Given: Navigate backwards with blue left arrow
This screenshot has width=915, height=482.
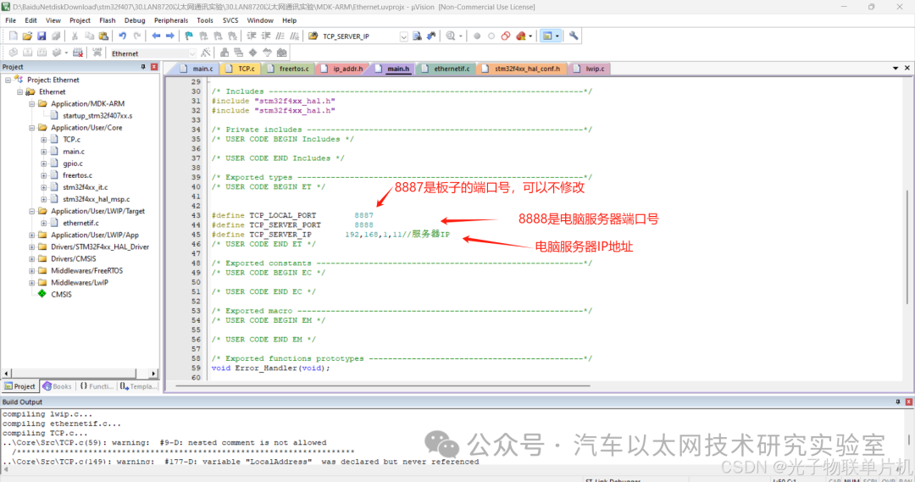Looking at the screenshot, I should (x=156, y=36).
